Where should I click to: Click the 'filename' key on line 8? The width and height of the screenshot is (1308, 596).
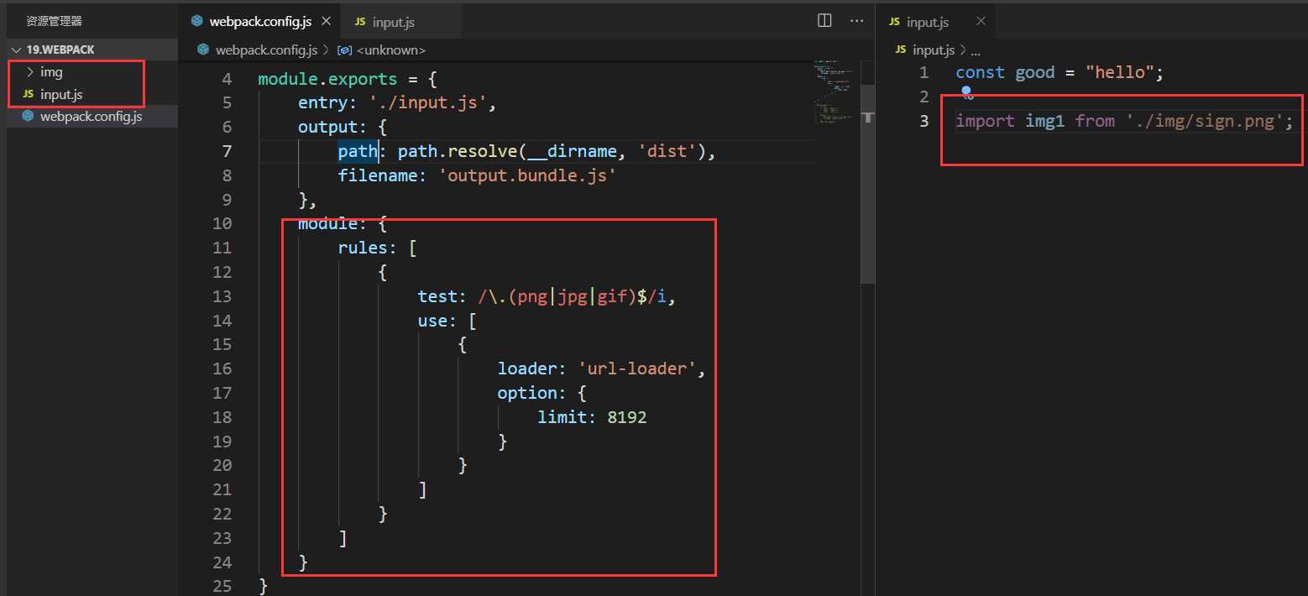pyautogui.click(x=378, y=175)
